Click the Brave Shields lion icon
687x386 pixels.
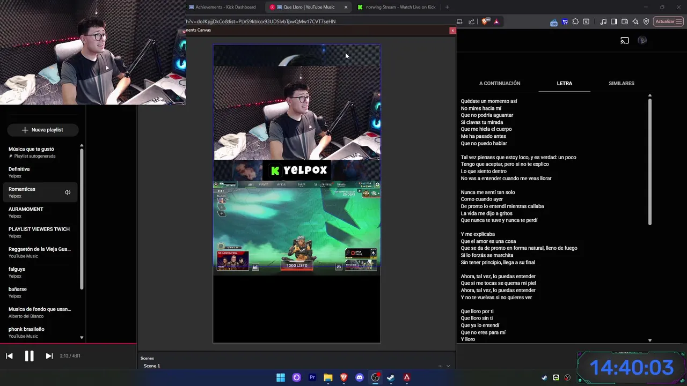pos(485,21)
